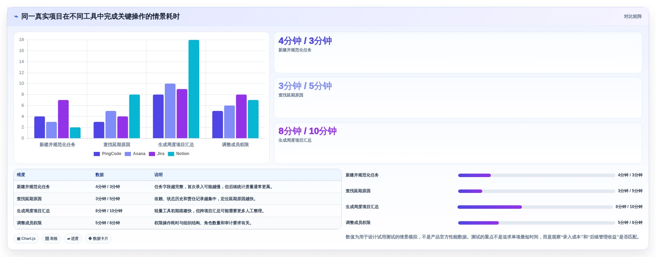This screenshot has width=656, height=257.
Task: Select the 表格 tag chip
Action: pyautogui.click(x=51, y=238)
